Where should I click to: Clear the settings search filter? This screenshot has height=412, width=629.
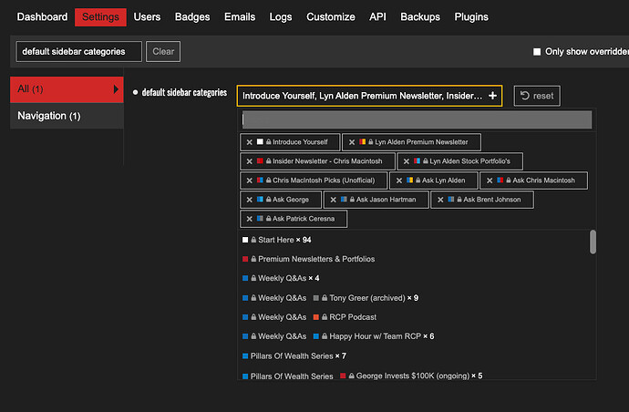pyautogui.click(x=163, y=51)
